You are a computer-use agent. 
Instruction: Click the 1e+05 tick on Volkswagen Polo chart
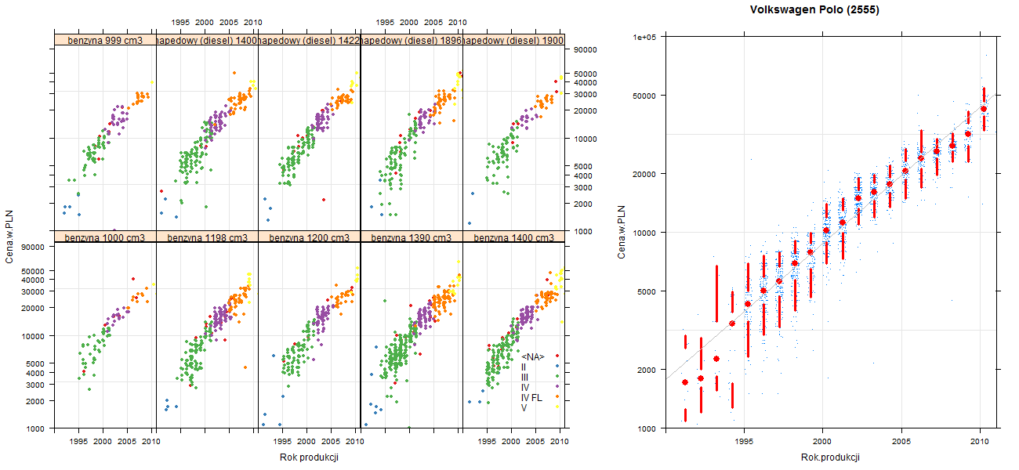point(645,37)
